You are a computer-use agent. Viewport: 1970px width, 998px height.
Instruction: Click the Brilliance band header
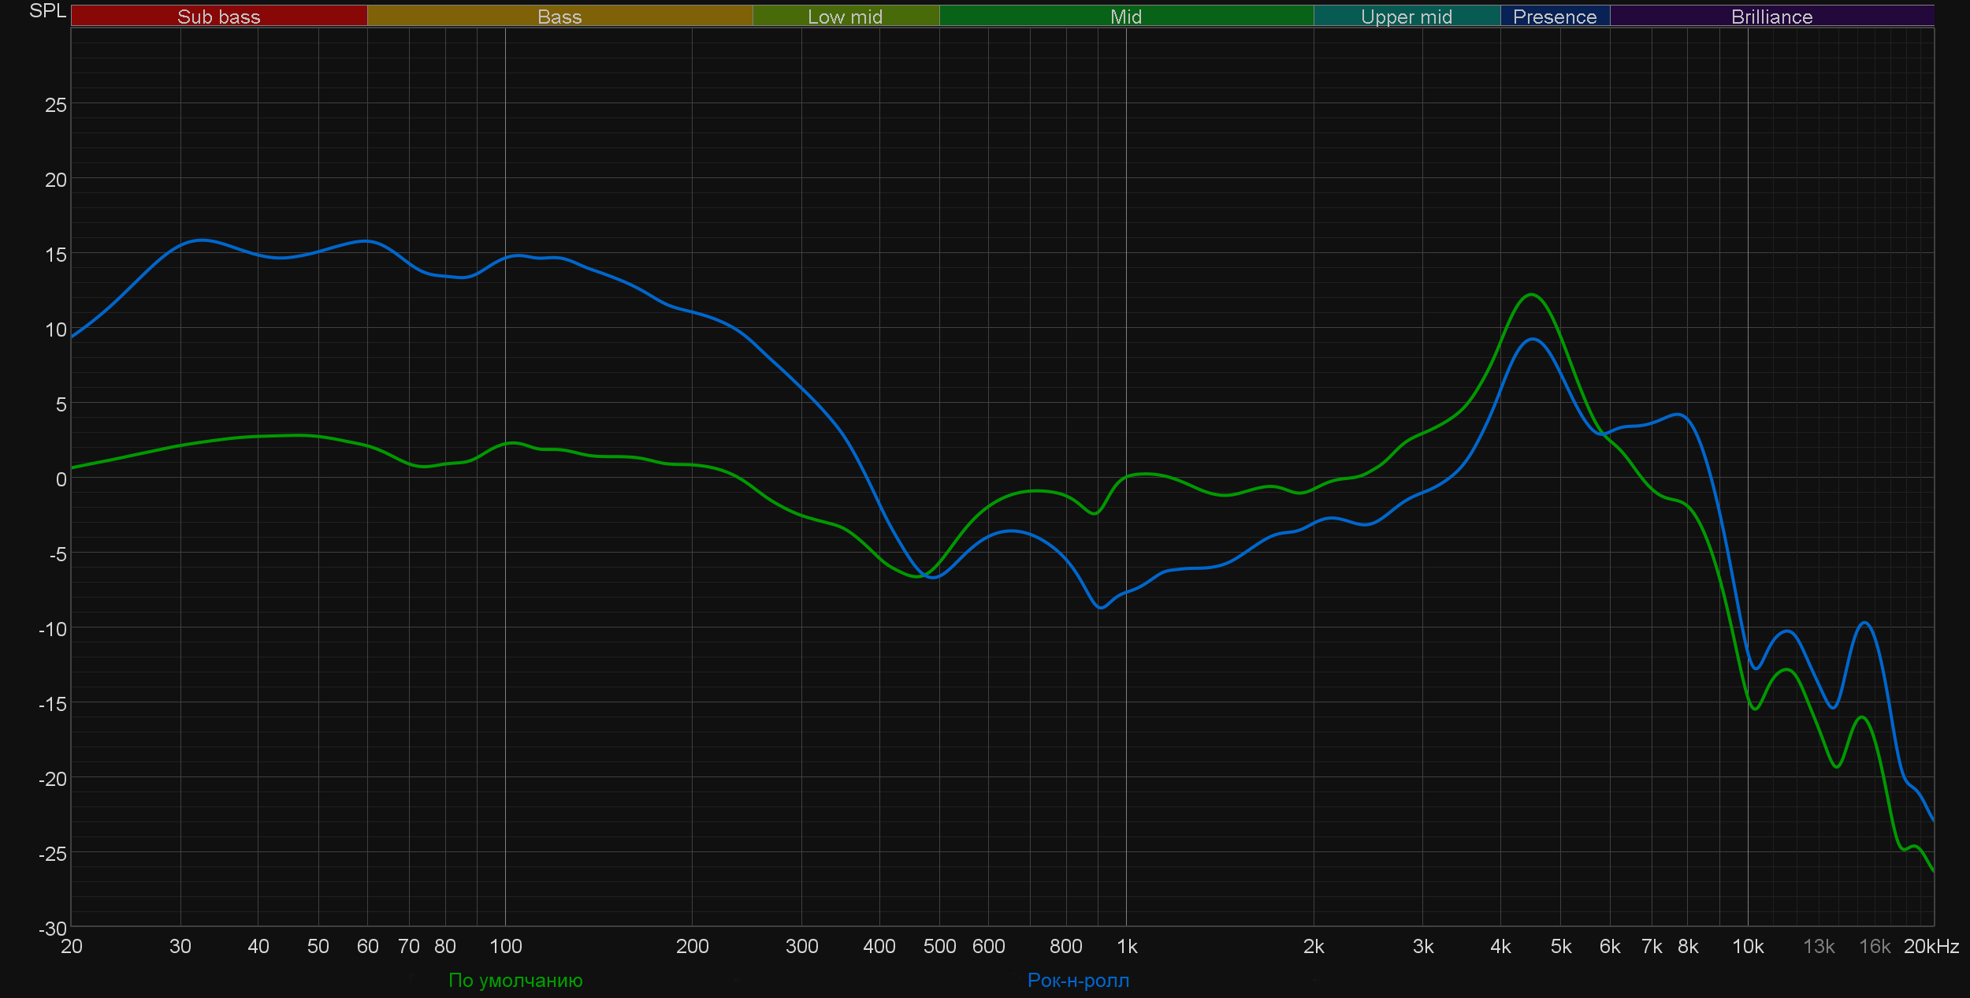(x=1771, y=17)
